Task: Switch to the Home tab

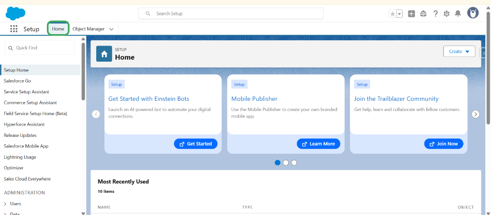Action: (x=58, y=29)
